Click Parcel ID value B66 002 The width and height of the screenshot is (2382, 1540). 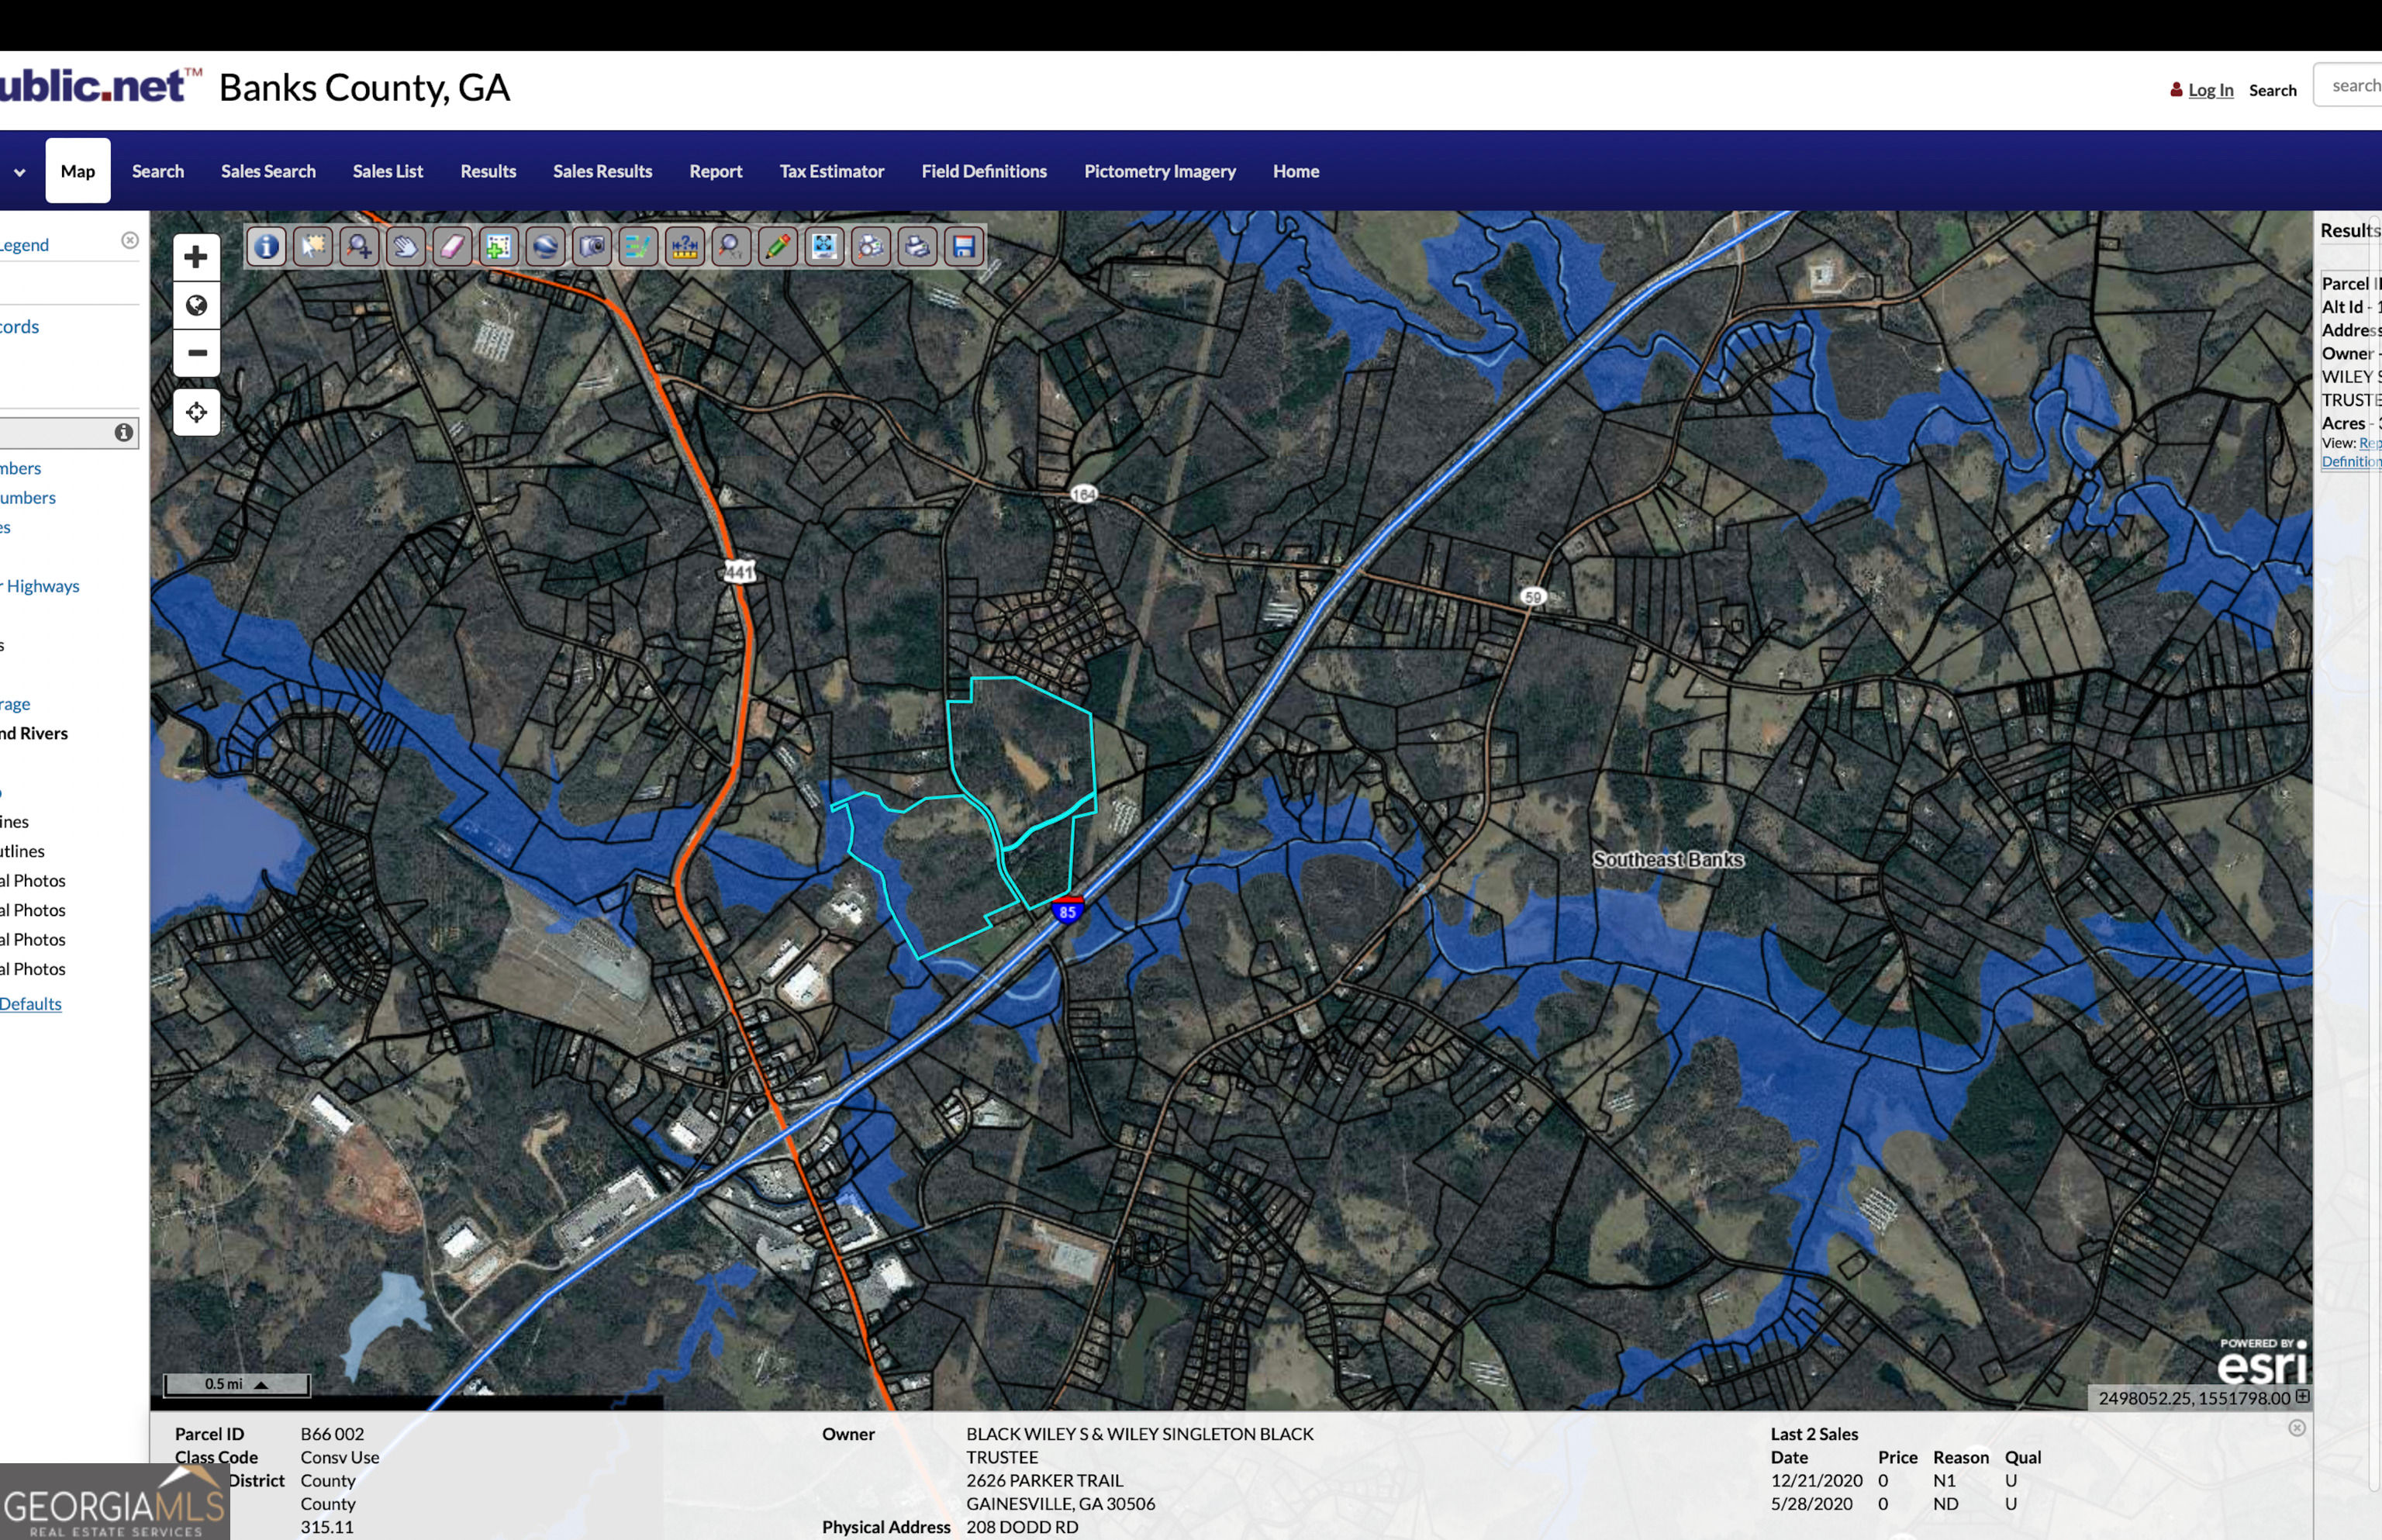pyautogui.click(x=332, y=1434)
